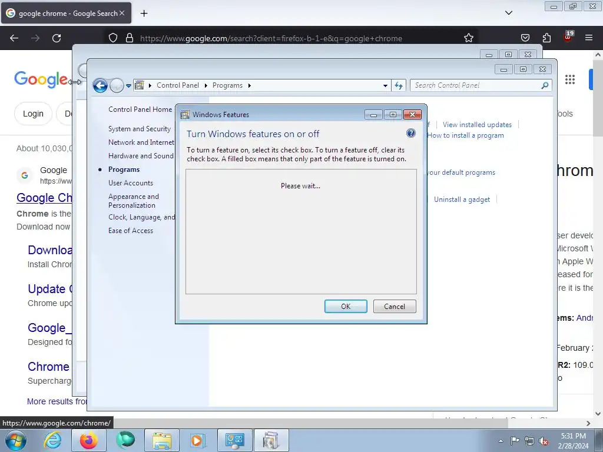Open System and Security category
This screenshot has height=452, width=603.
pos(139,129)
